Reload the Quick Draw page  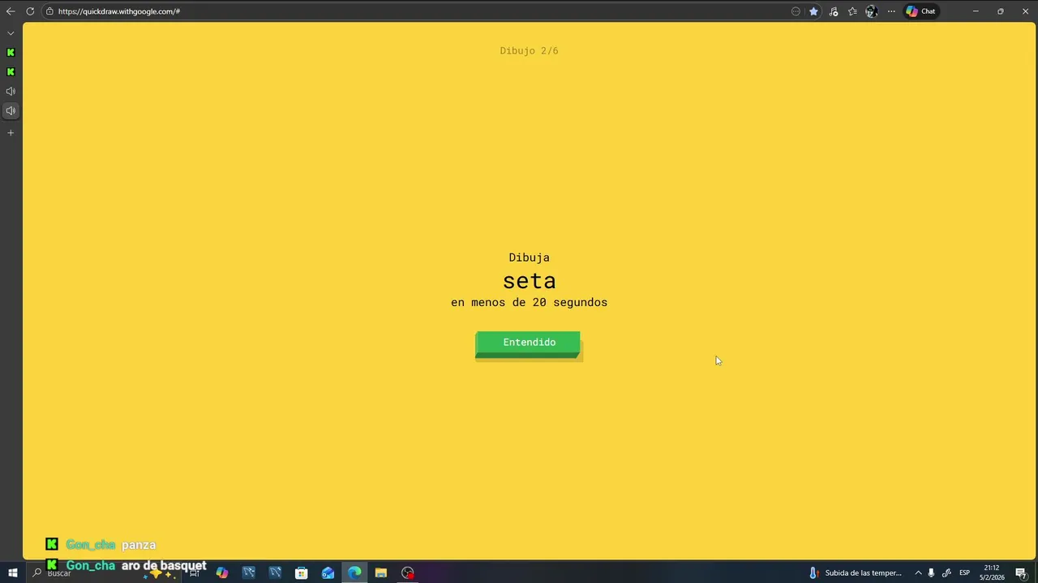pyautogui.click(x=30, y=11)
